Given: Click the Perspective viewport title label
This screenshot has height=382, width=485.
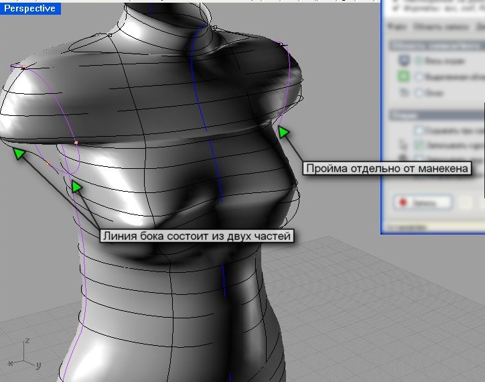Looking at the screenshot, I should pyautogui.click(x=30, y=9).
